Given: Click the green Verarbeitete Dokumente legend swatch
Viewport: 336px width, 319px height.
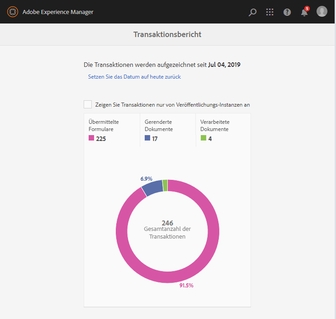Looking at the screenshot, I should tap(203, 138).
